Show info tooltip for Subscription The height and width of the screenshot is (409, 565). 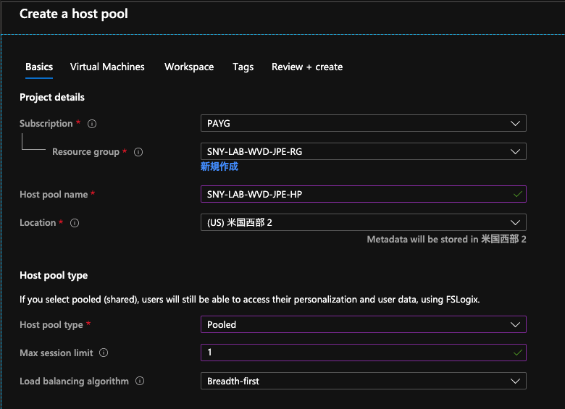pyautogui.click(x=92, y=124)
